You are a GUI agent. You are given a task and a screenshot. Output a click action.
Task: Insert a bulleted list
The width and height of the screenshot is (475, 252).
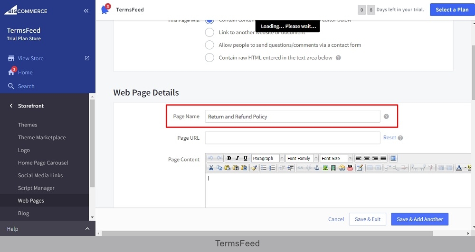264,168
